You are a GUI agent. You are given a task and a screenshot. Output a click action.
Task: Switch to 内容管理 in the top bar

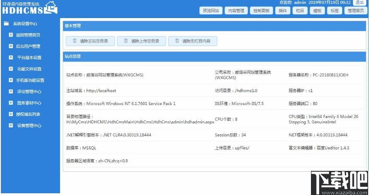(x=236, y=11)
